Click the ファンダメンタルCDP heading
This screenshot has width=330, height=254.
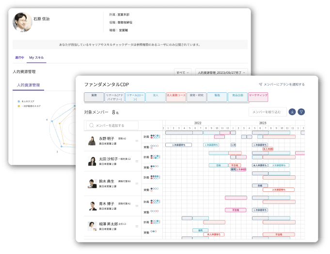107,85
